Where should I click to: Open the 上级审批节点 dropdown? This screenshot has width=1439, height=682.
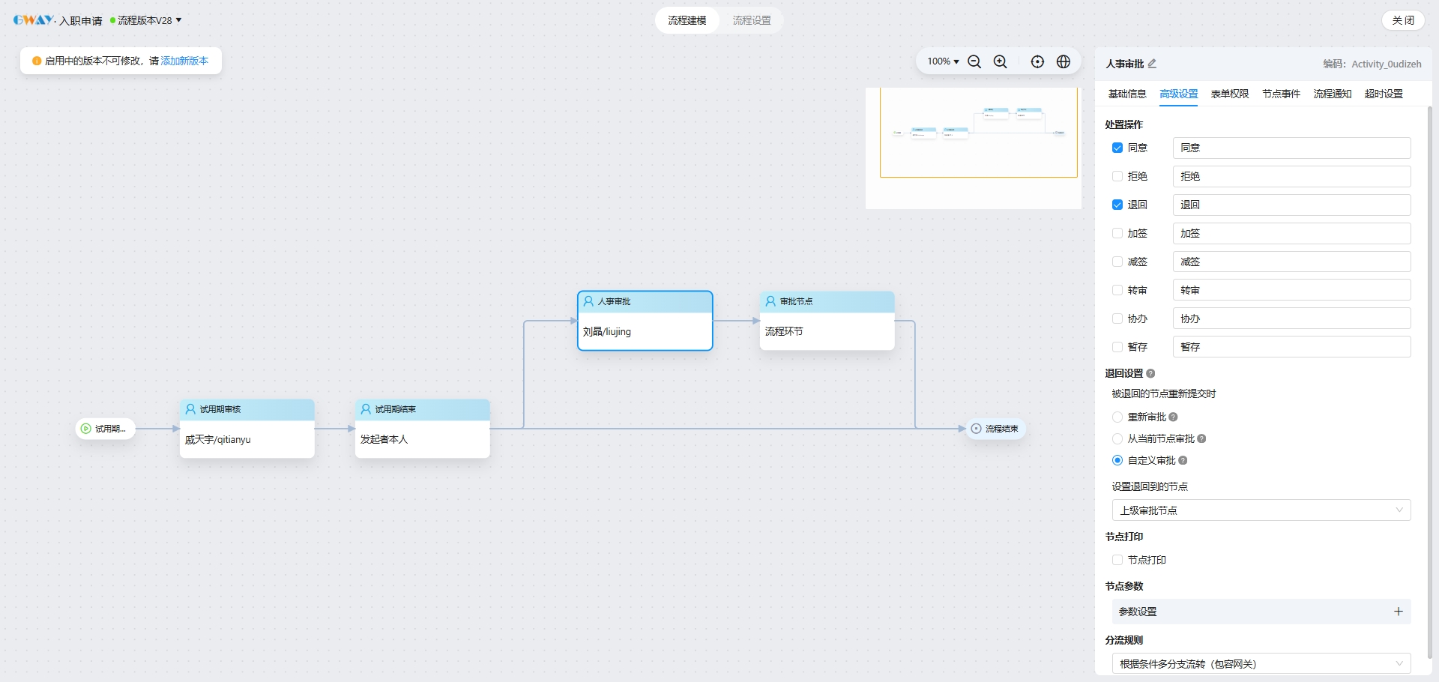pyautogui.click(x=1261, y=510)
